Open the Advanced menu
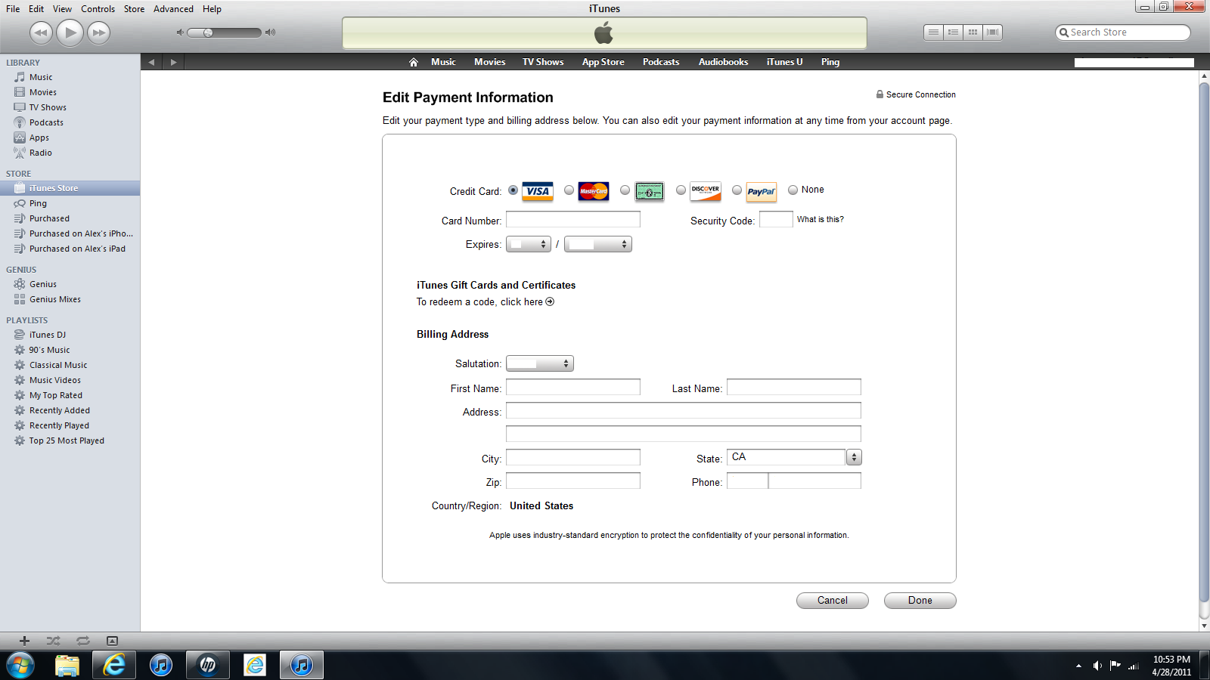 point(173,9)
